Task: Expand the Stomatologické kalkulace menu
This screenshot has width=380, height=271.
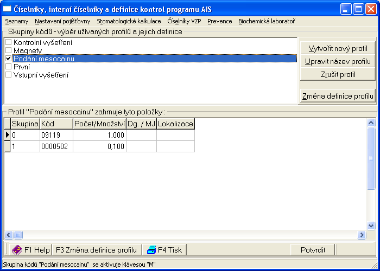Action: coord(129,21)
